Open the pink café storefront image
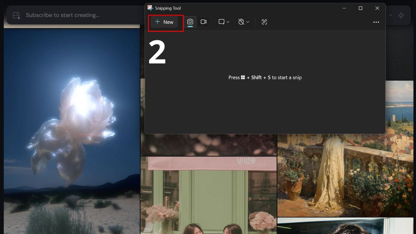Image resolution: width=416 pixels, height=234 pixels. tap(208, 195)
